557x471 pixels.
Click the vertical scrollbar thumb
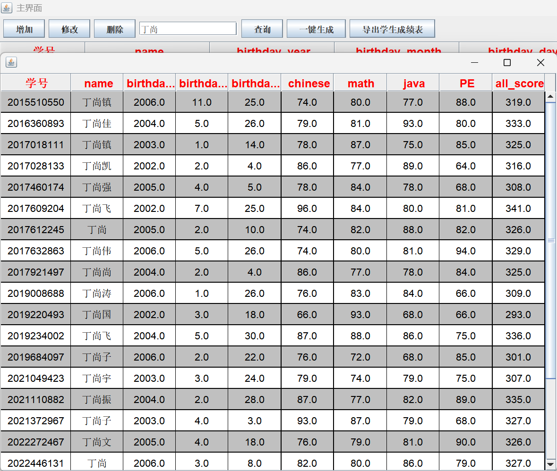(x=550, y=240)
